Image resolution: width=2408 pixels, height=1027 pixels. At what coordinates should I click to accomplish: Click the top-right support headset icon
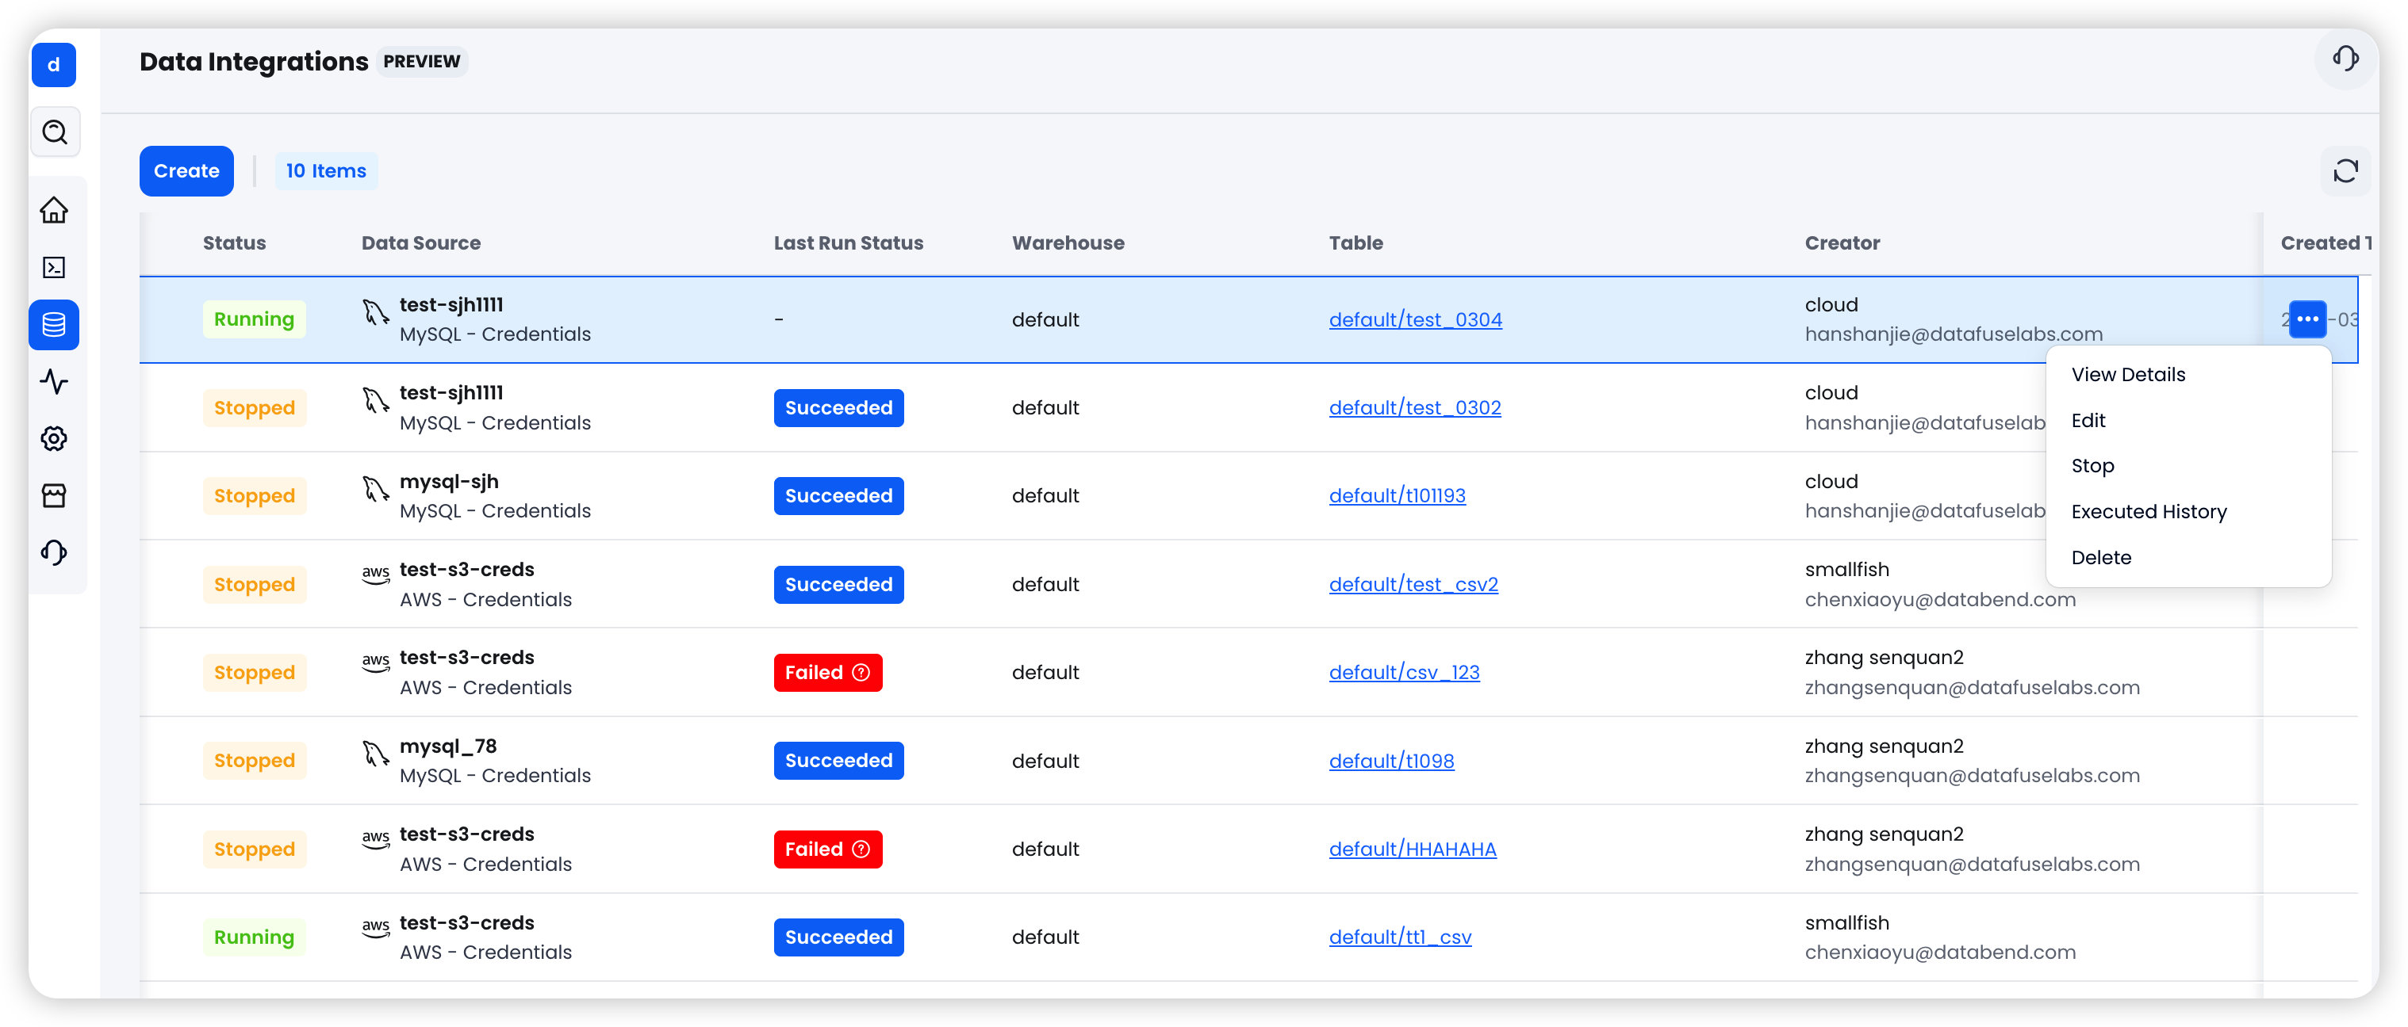2345,59
